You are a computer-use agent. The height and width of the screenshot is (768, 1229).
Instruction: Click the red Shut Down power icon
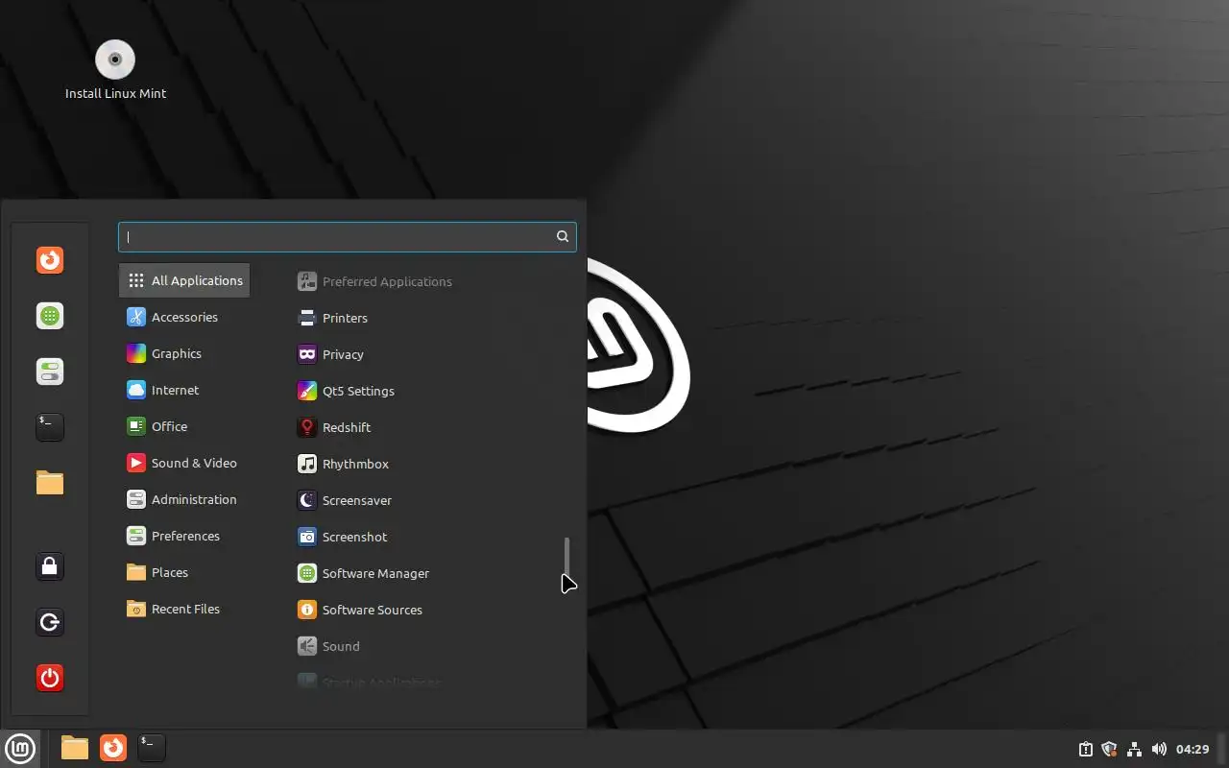coord(50,678)
